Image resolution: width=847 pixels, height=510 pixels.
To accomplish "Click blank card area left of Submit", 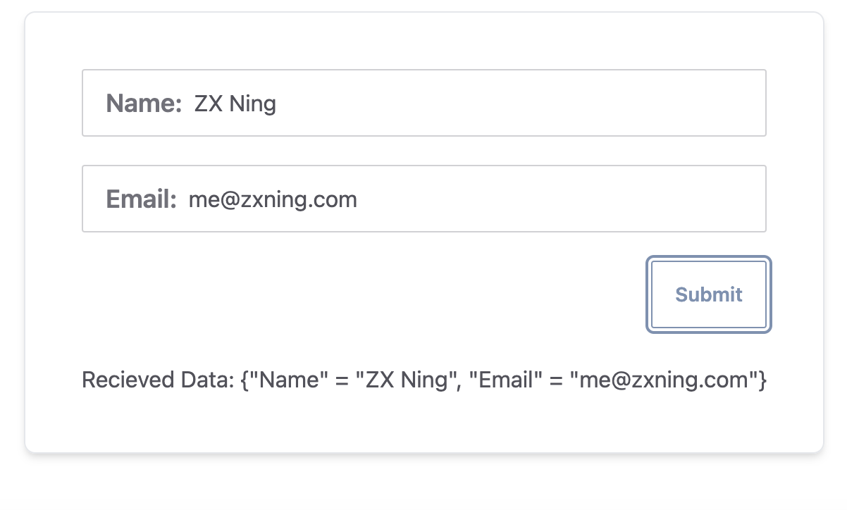I will pos(352,294).
